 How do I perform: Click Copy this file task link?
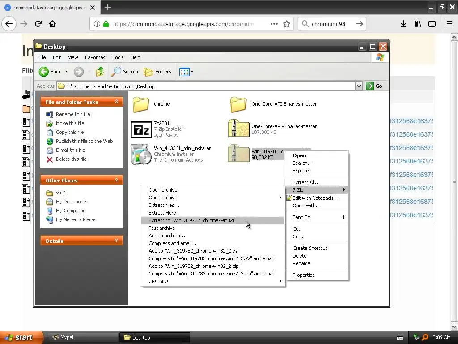coord(70,132)
